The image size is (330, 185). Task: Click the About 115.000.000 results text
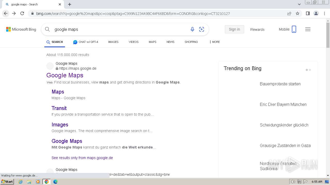68,55
